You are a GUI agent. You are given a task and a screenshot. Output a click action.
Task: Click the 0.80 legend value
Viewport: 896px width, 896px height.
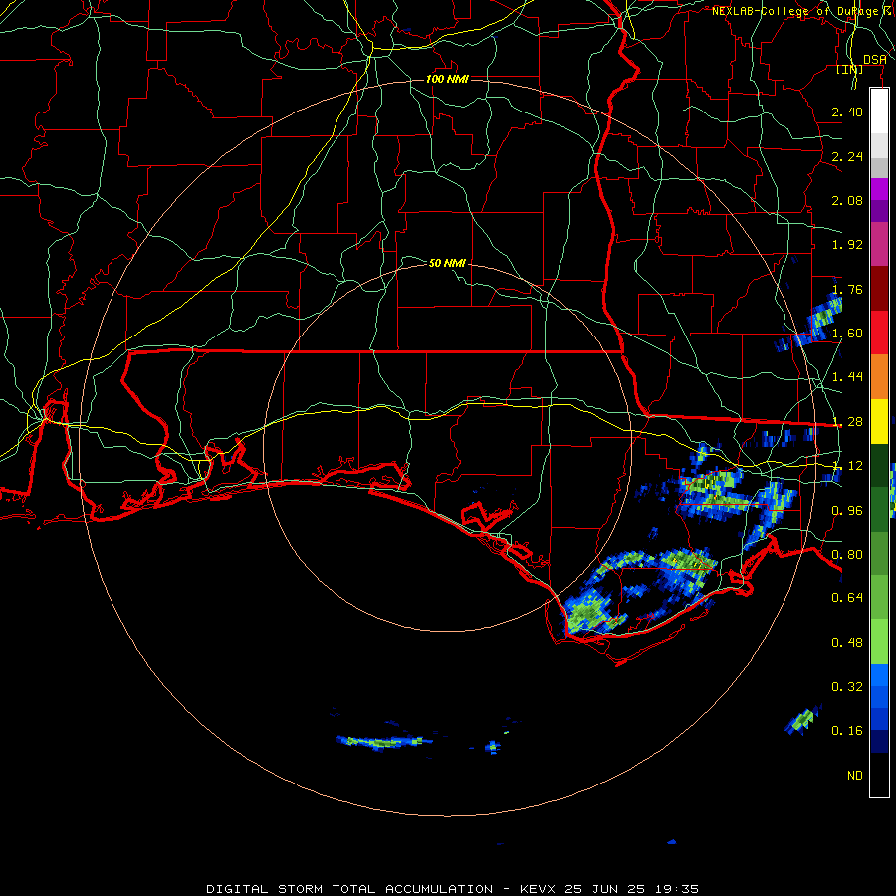(x=847, y=555)
